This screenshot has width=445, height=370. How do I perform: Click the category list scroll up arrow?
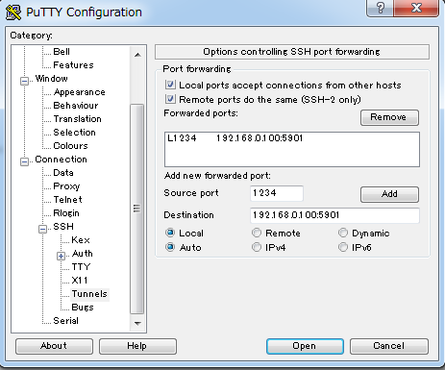pos(137,55)
